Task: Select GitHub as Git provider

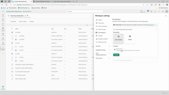Action: coord(130,39)
